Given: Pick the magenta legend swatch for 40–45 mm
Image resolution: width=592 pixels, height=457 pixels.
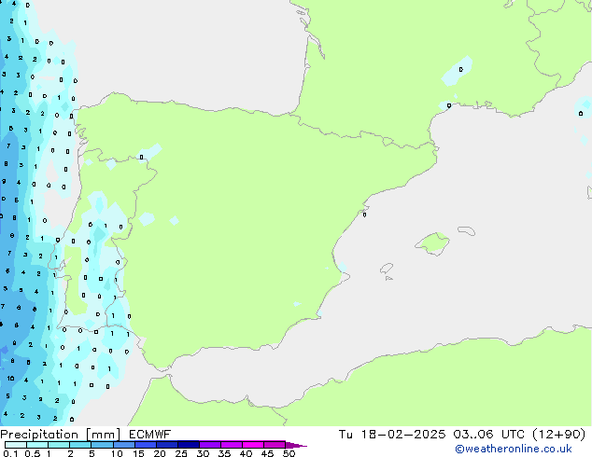Looking at the screenshot, I should (x=253, y=445).
